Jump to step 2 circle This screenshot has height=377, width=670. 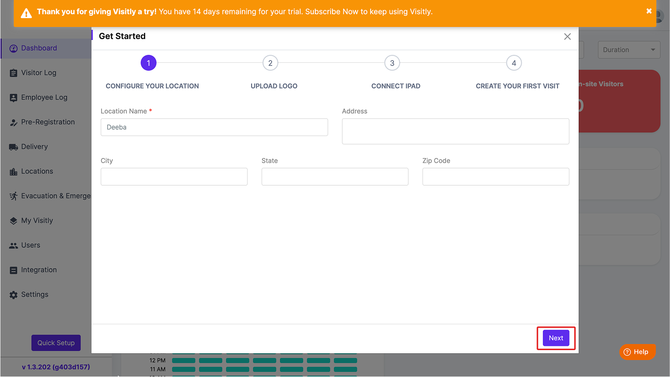[x=270, y=63]
